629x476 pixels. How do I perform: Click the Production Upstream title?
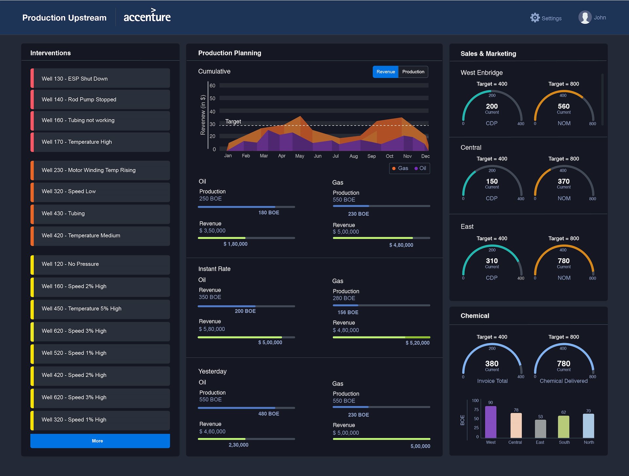point(64,18)
